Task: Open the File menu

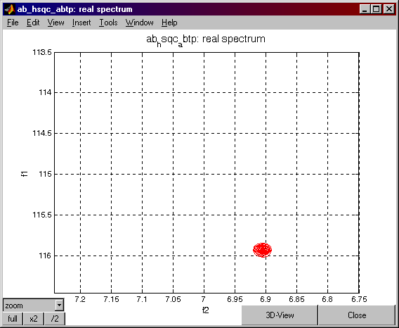Action: (x=13, y=23)
